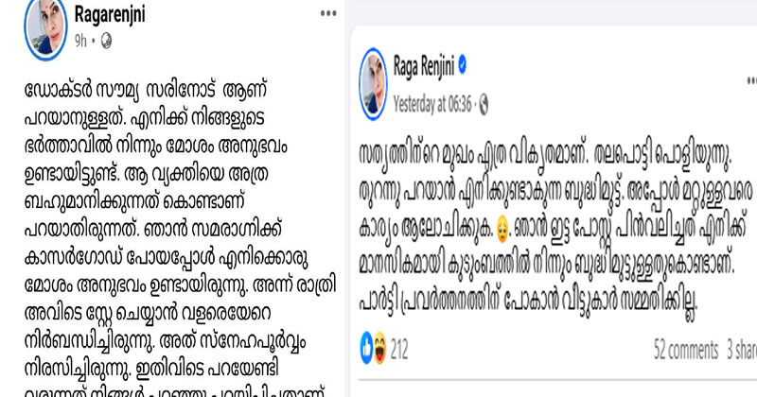757x397 pixels.
Task: Open Ragarenjni's circular profile picture
Action: point(45,28)
